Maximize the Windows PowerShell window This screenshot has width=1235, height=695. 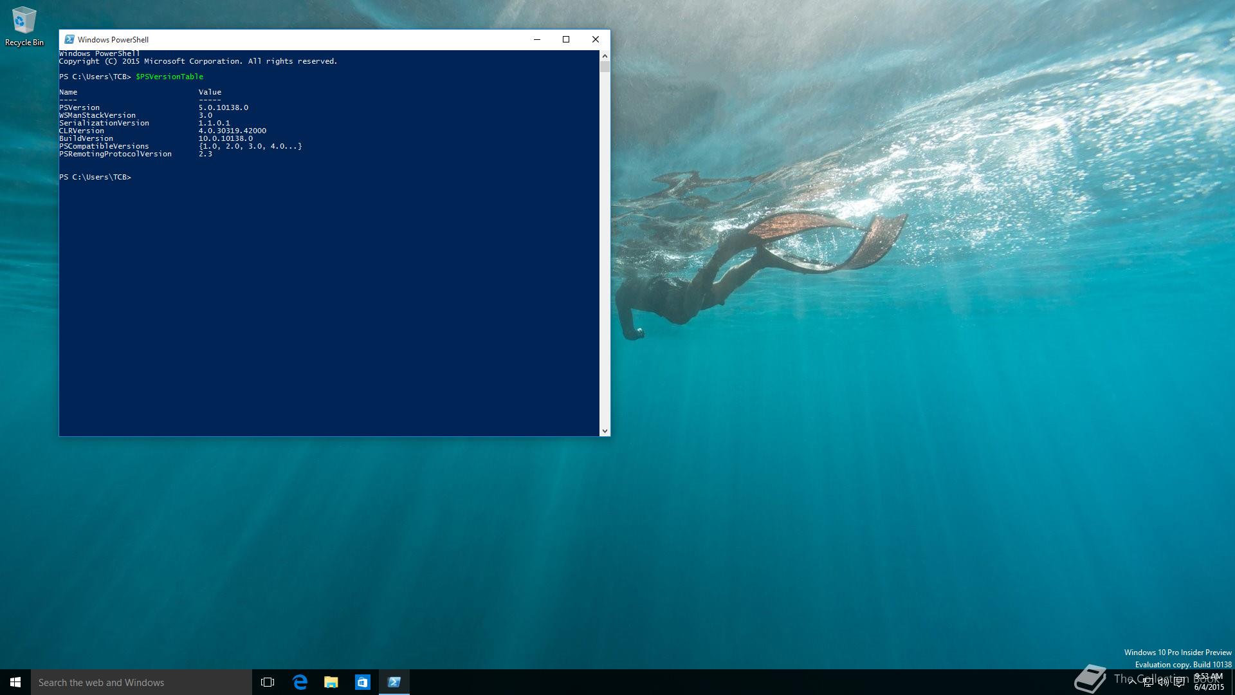tap(566, 39)
